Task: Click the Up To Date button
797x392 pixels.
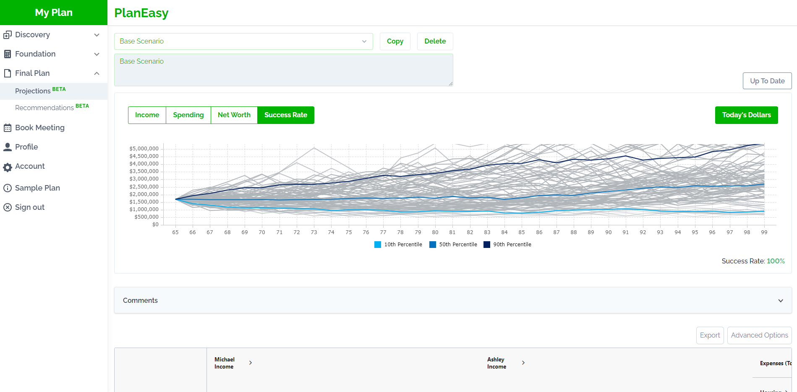Action: coord(767,81)
